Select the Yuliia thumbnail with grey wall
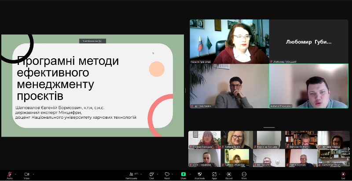 [205, 158]
